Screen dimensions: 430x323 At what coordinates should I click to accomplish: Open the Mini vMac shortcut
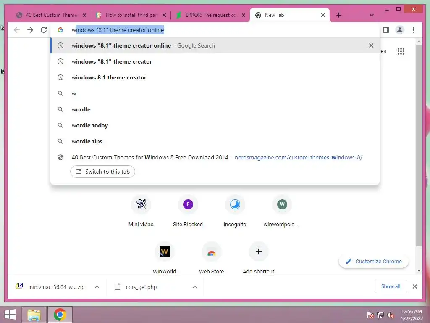(x=141, y=211)
